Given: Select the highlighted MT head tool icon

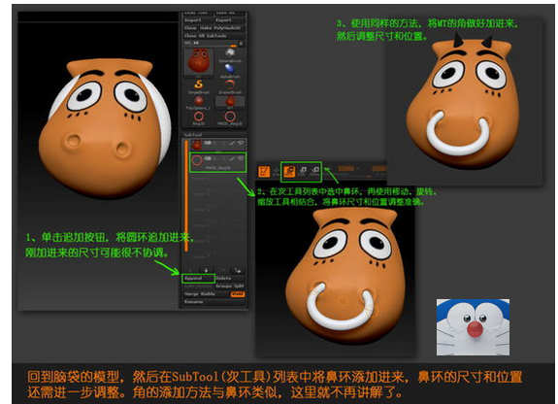Looking at the screenshot, I should (x=230, y=103).
